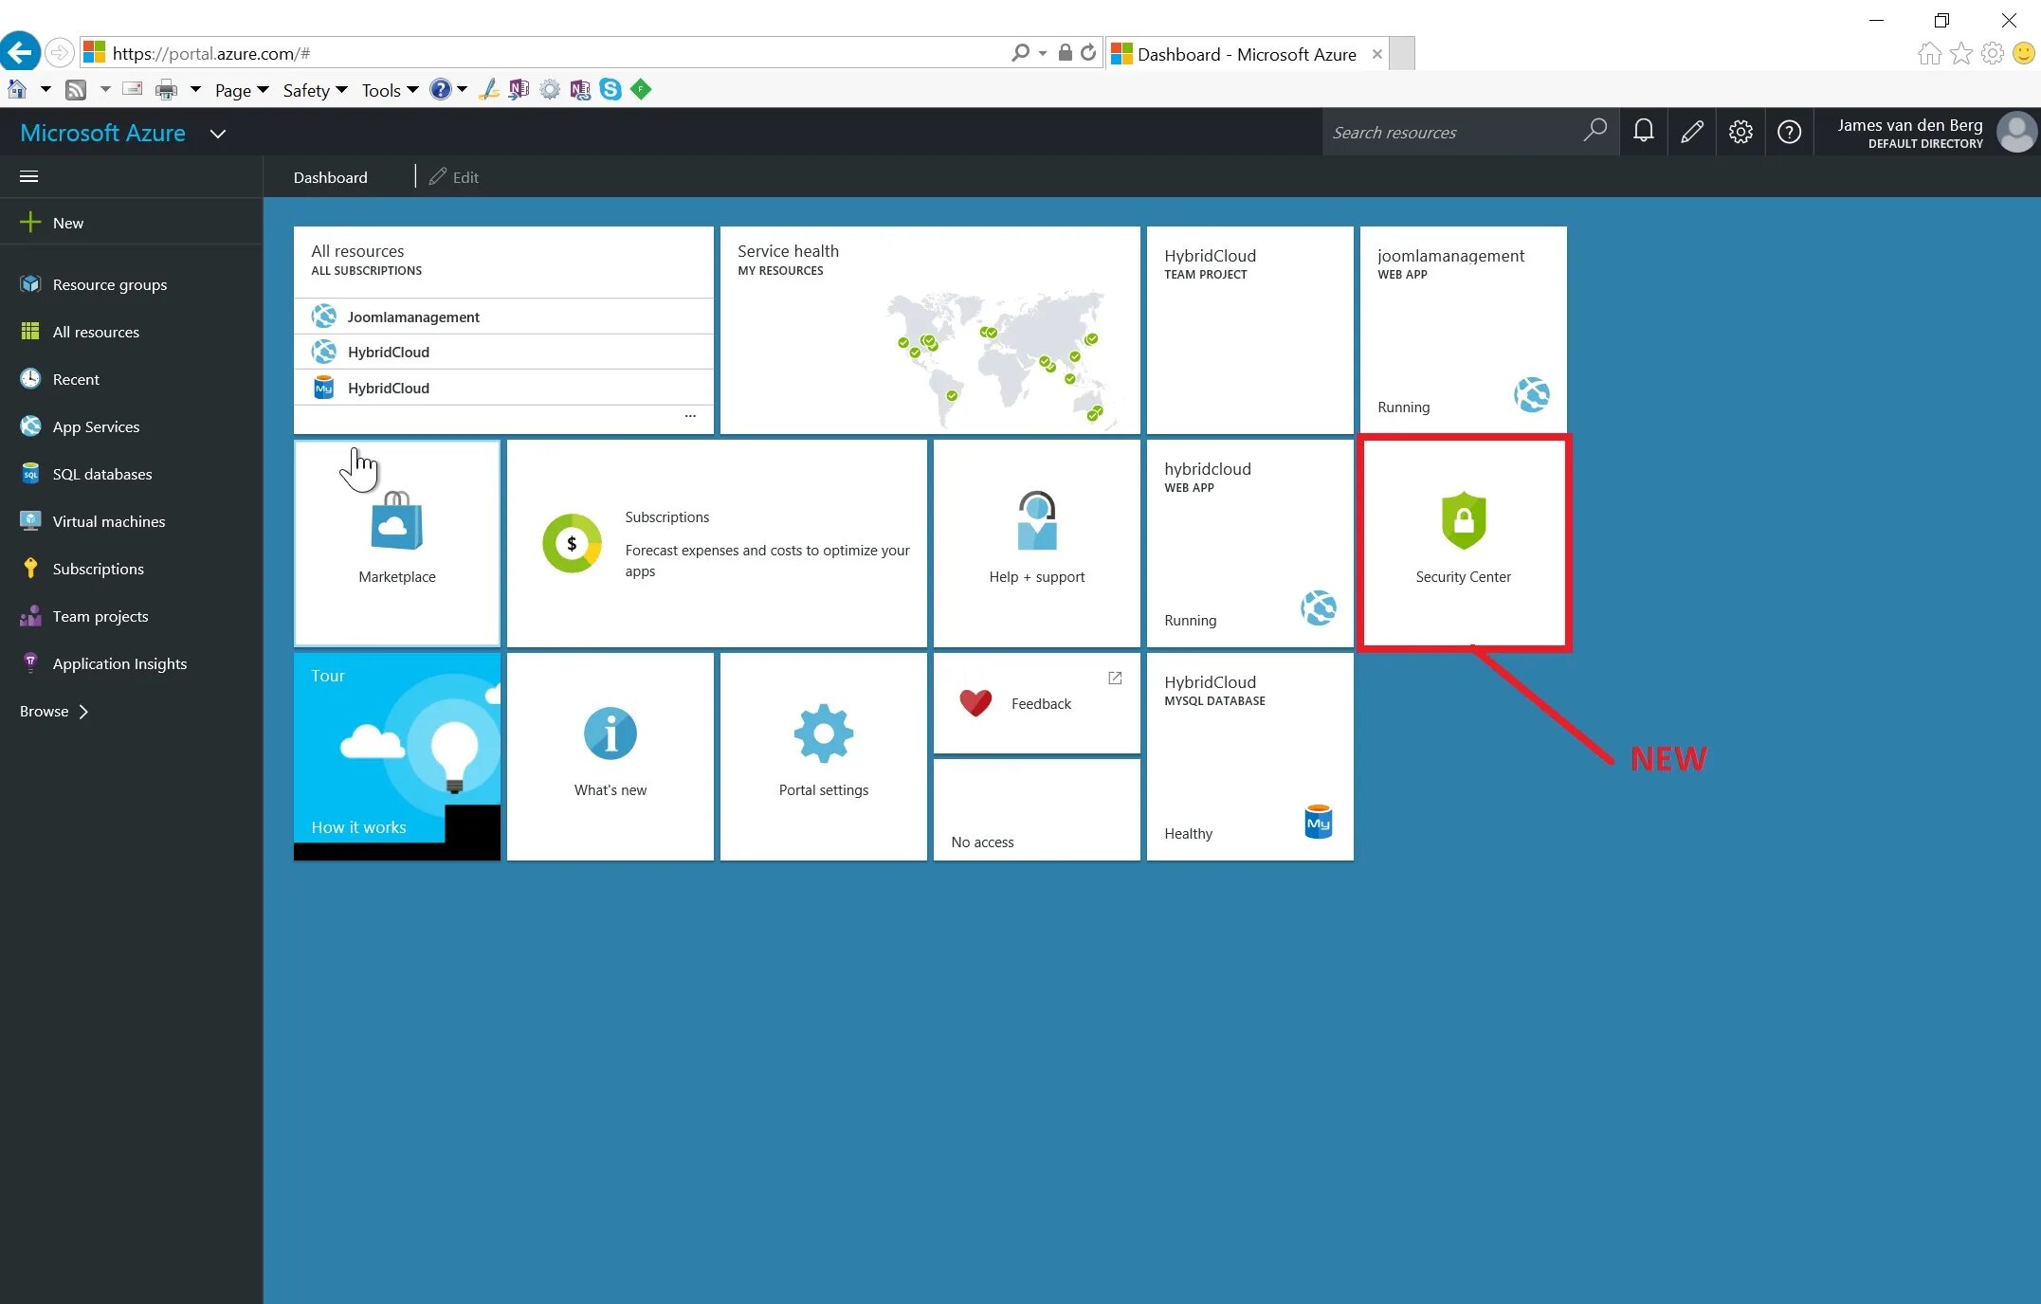
Task: Expand the Microsoft Azure navigation menu
Action: pyautogui.click(x=28, y=175)
